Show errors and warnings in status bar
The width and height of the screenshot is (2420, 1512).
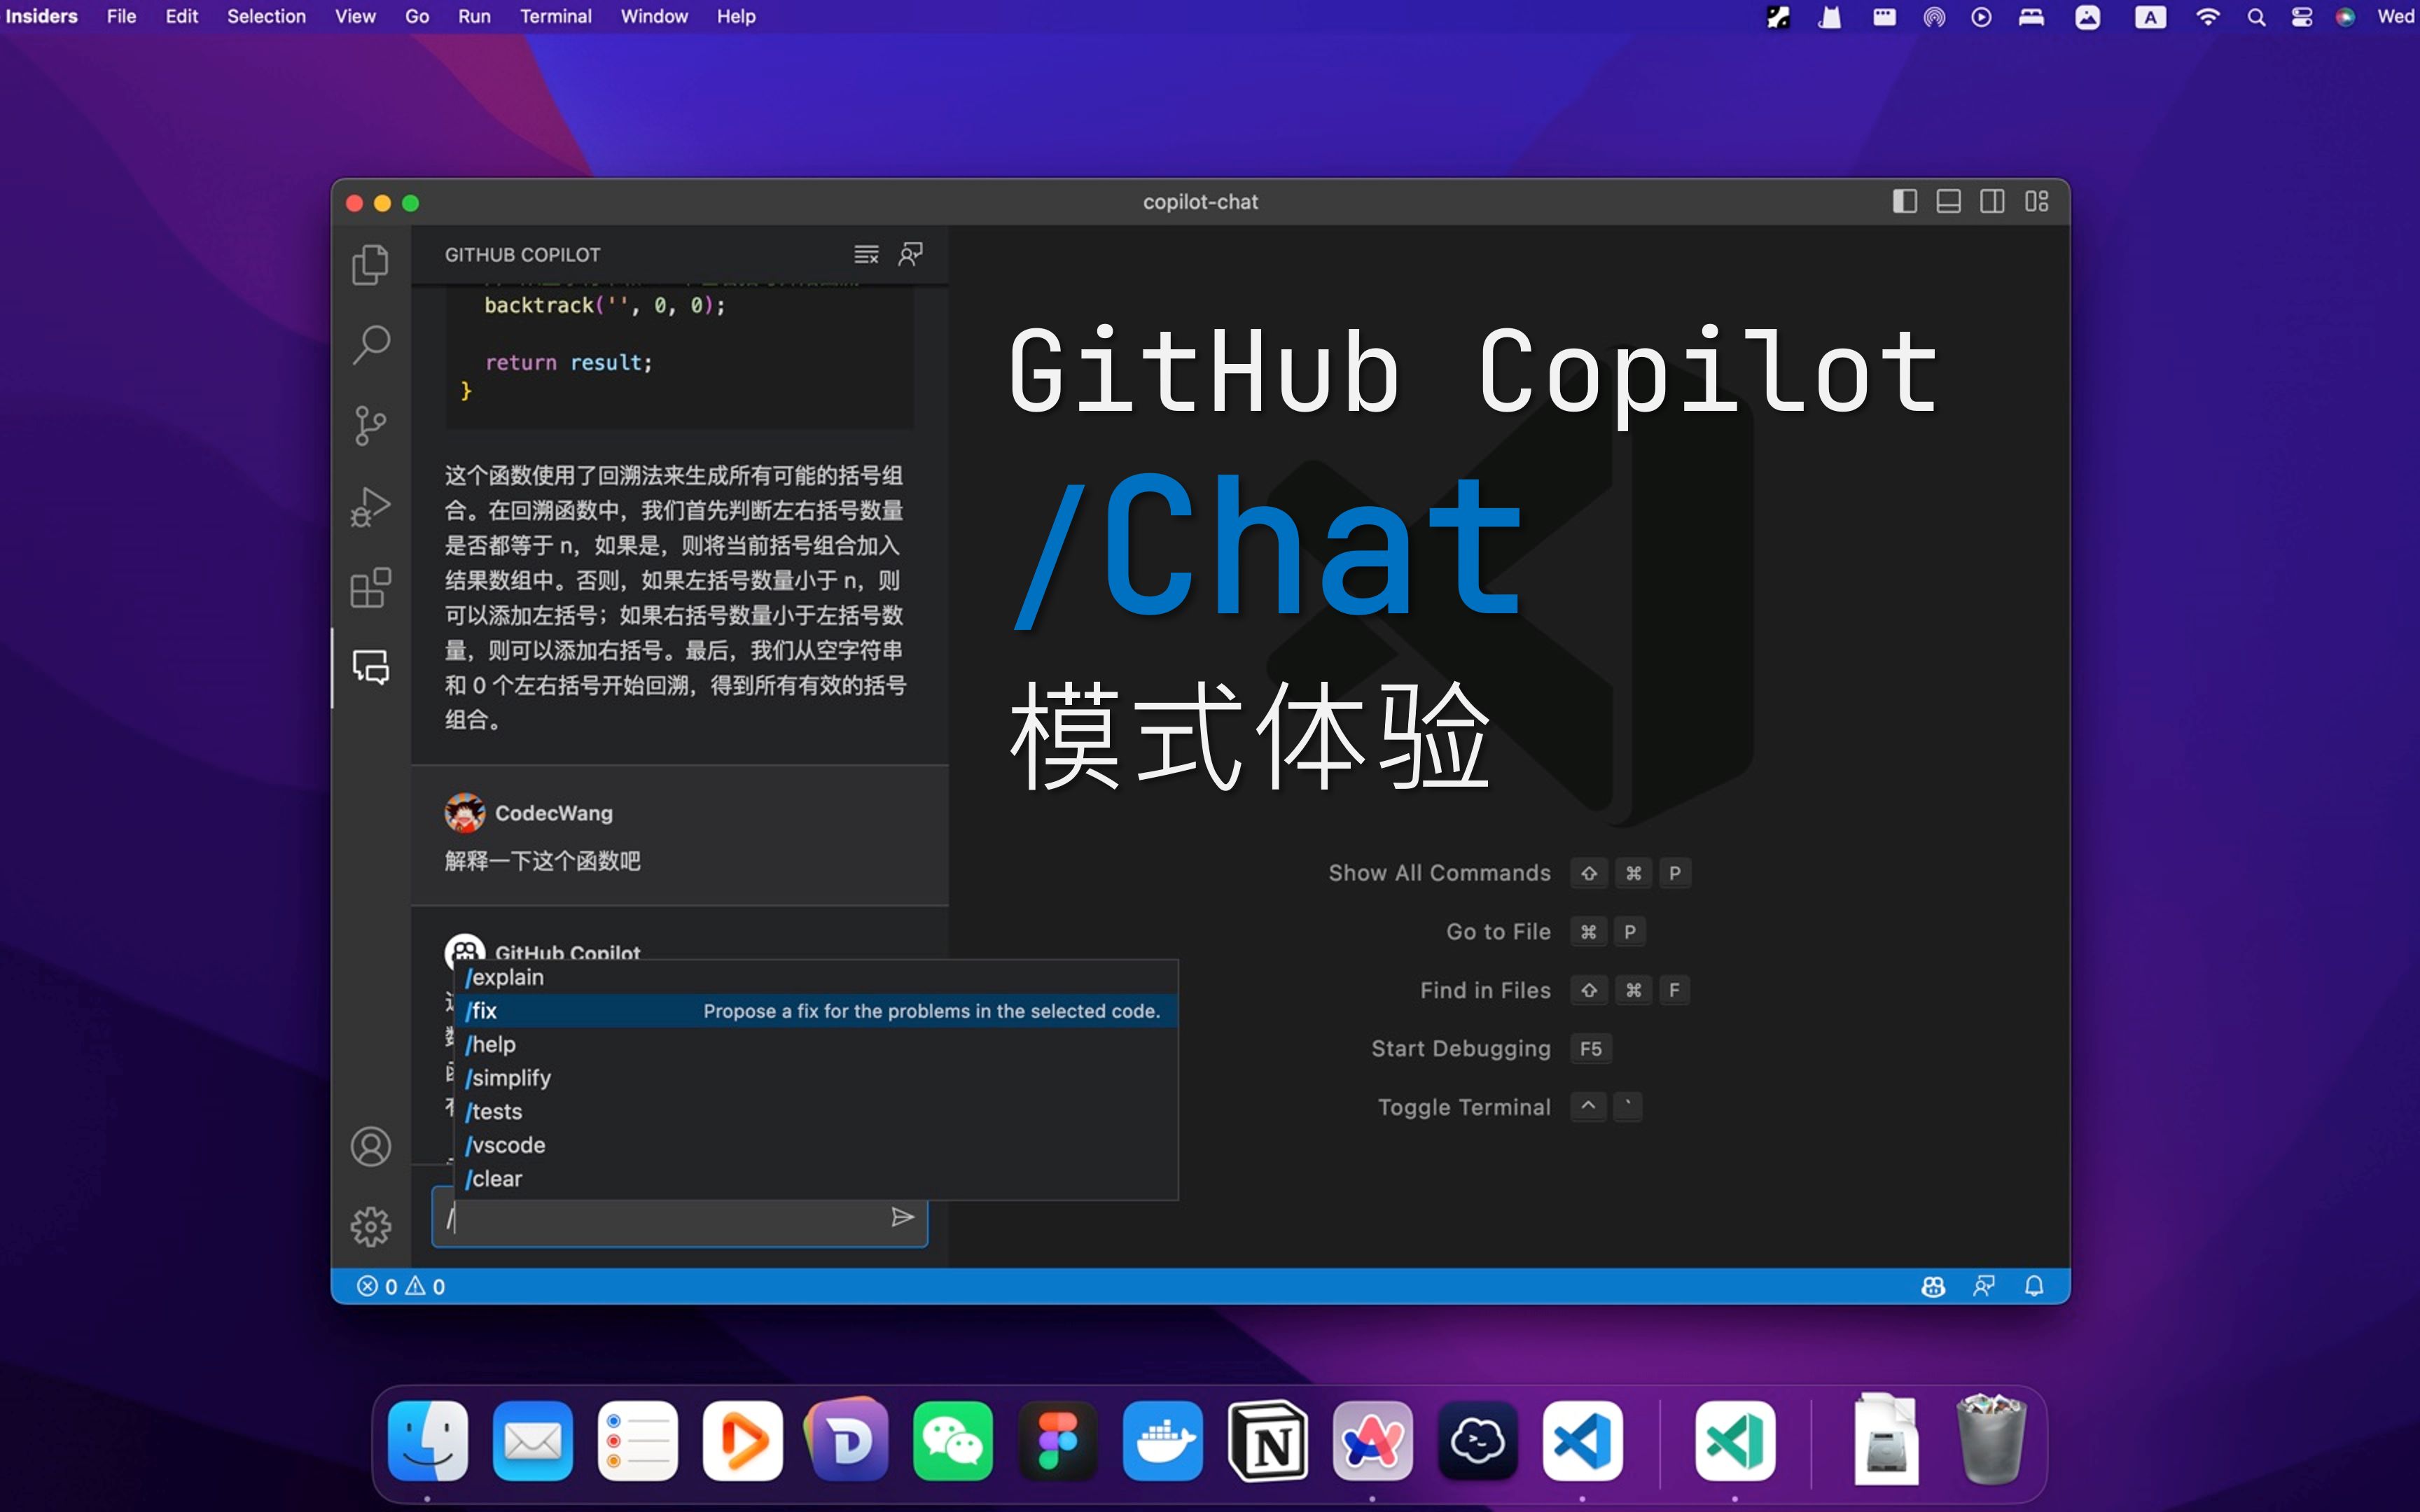[401, 1286]
